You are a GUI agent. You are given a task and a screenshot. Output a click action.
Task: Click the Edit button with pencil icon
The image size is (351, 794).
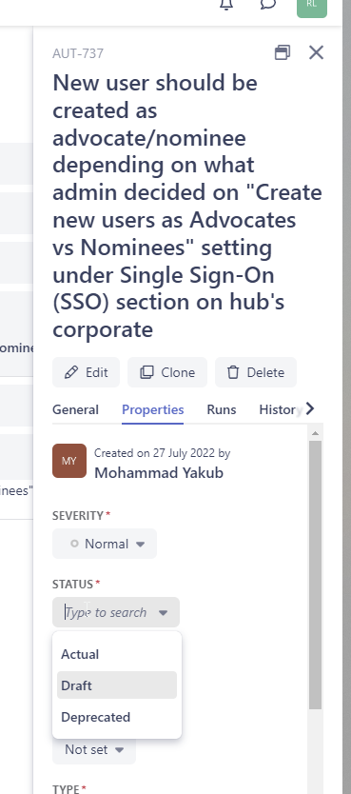(x=86, y=372)
